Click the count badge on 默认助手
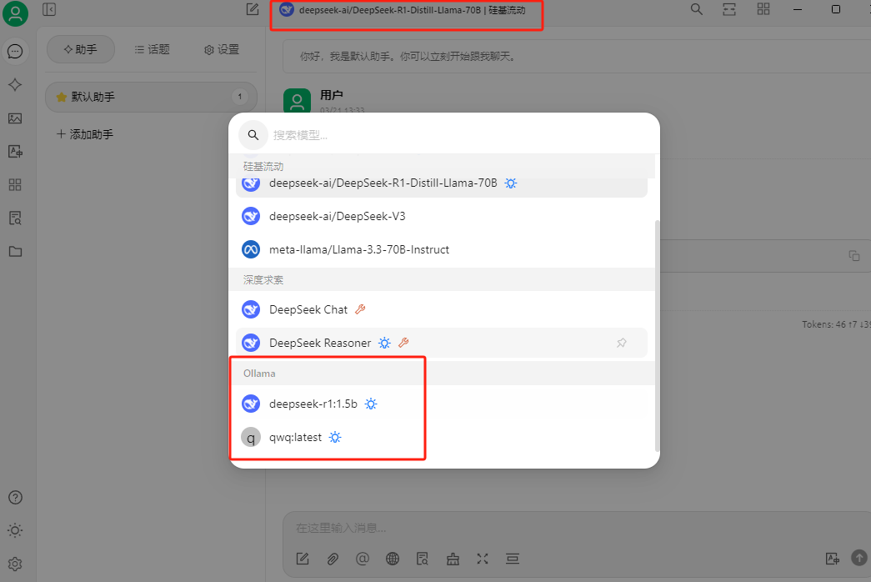Viewport: 871px width, 582px height. pyautogui.click(x=240, y=97)
